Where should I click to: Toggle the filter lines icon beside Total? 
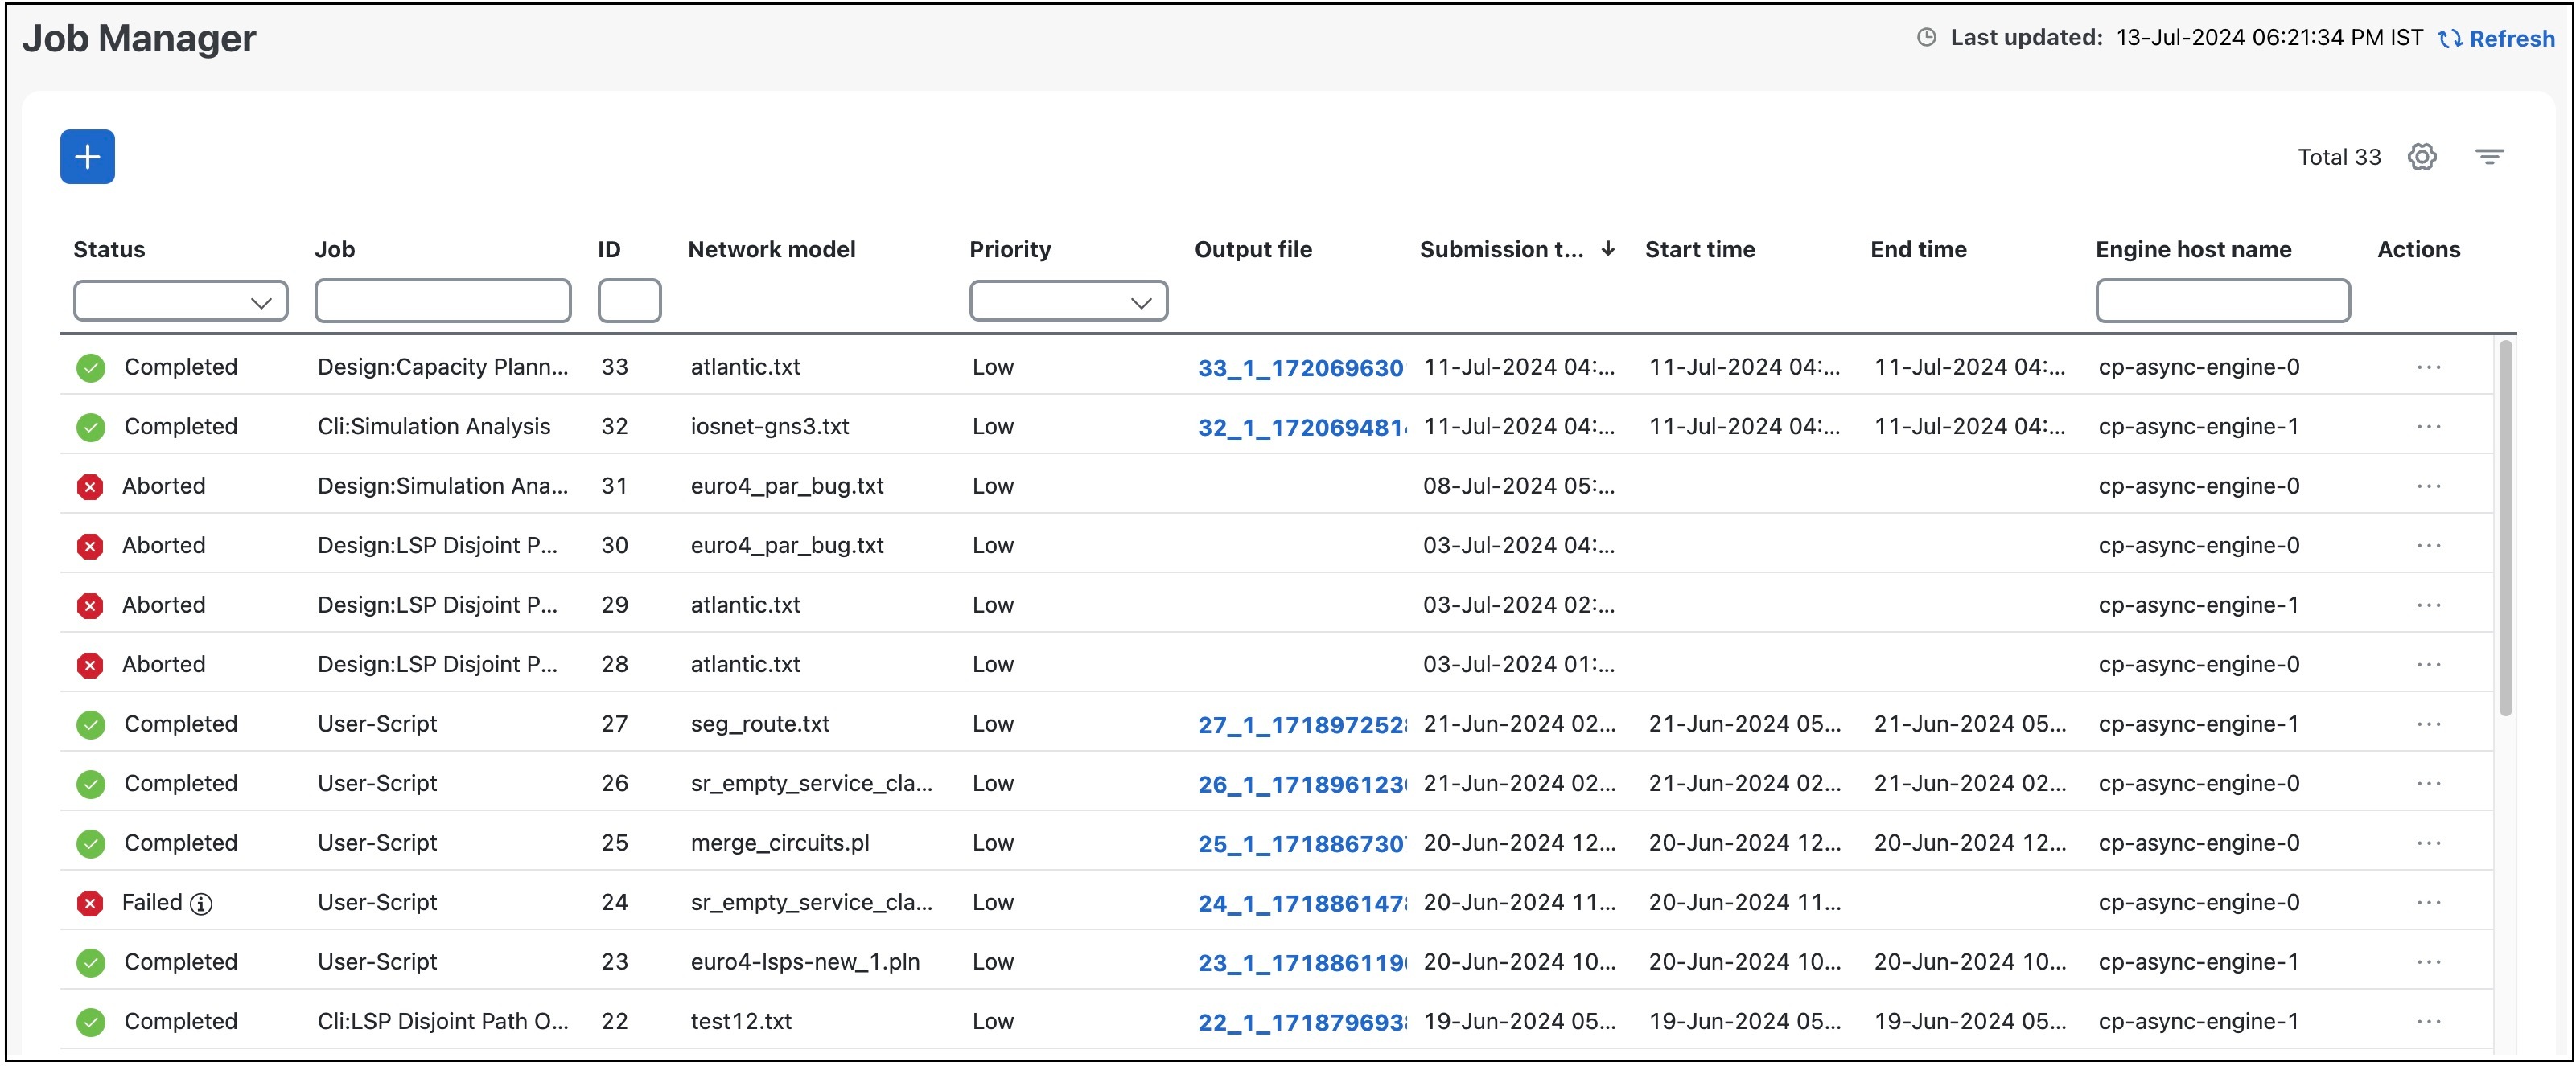2489,157
